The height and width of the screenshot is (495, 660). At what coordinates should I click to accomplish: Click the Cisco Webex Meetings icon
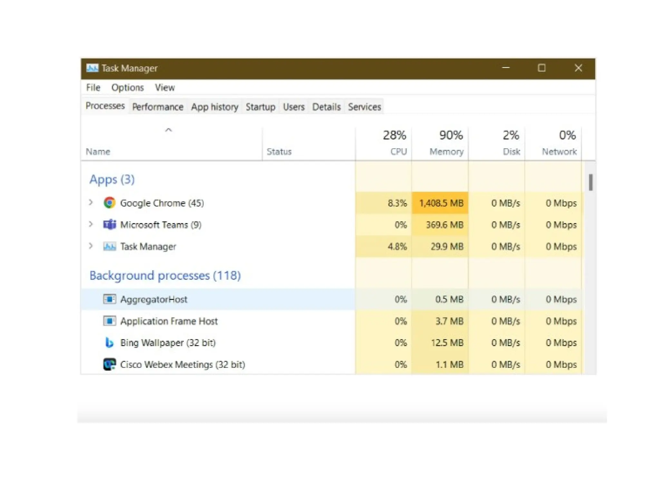point(109,364)
